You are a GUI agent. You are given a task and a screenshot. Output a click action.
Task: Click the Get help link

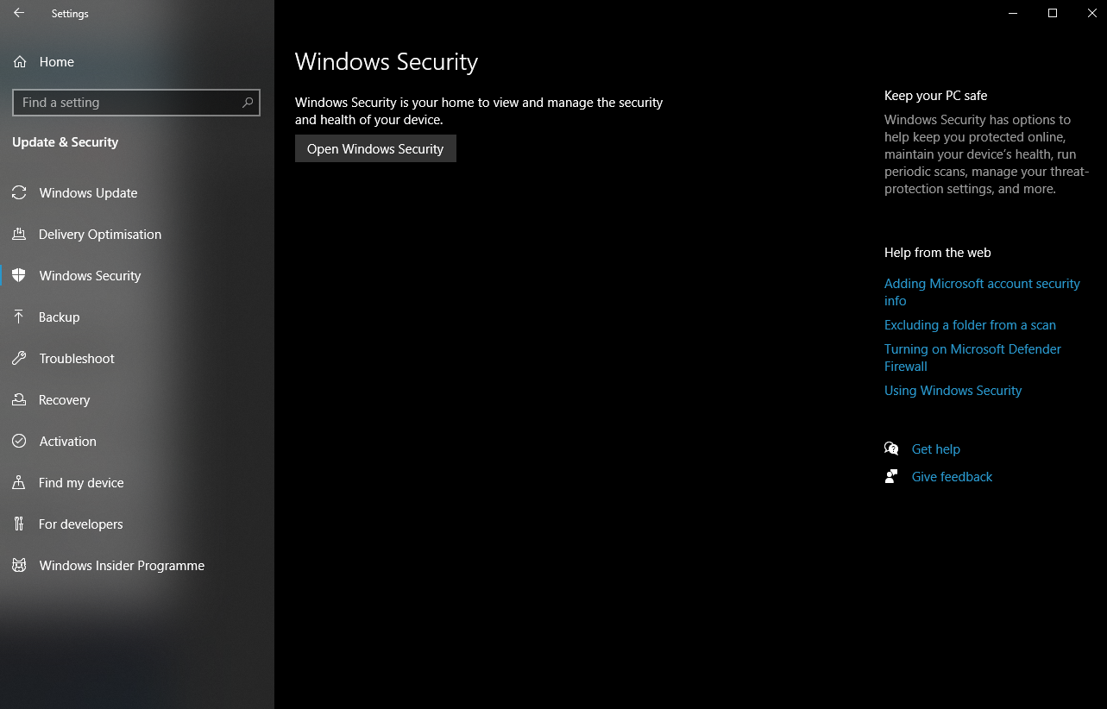click(935, 449)
